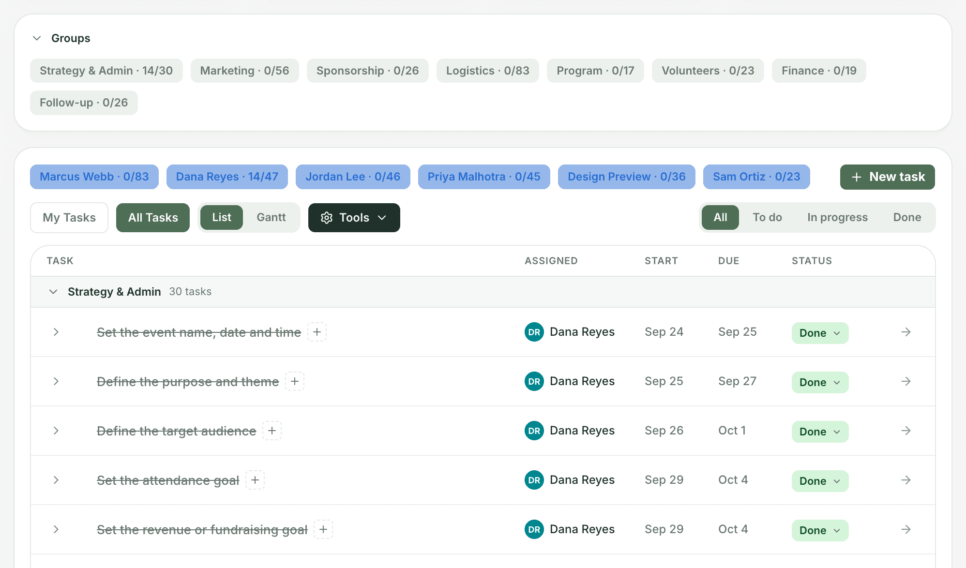Viewport: 966px width, 568px height.
Task: Expand the Set the event name task row
Action: [56, 332]
